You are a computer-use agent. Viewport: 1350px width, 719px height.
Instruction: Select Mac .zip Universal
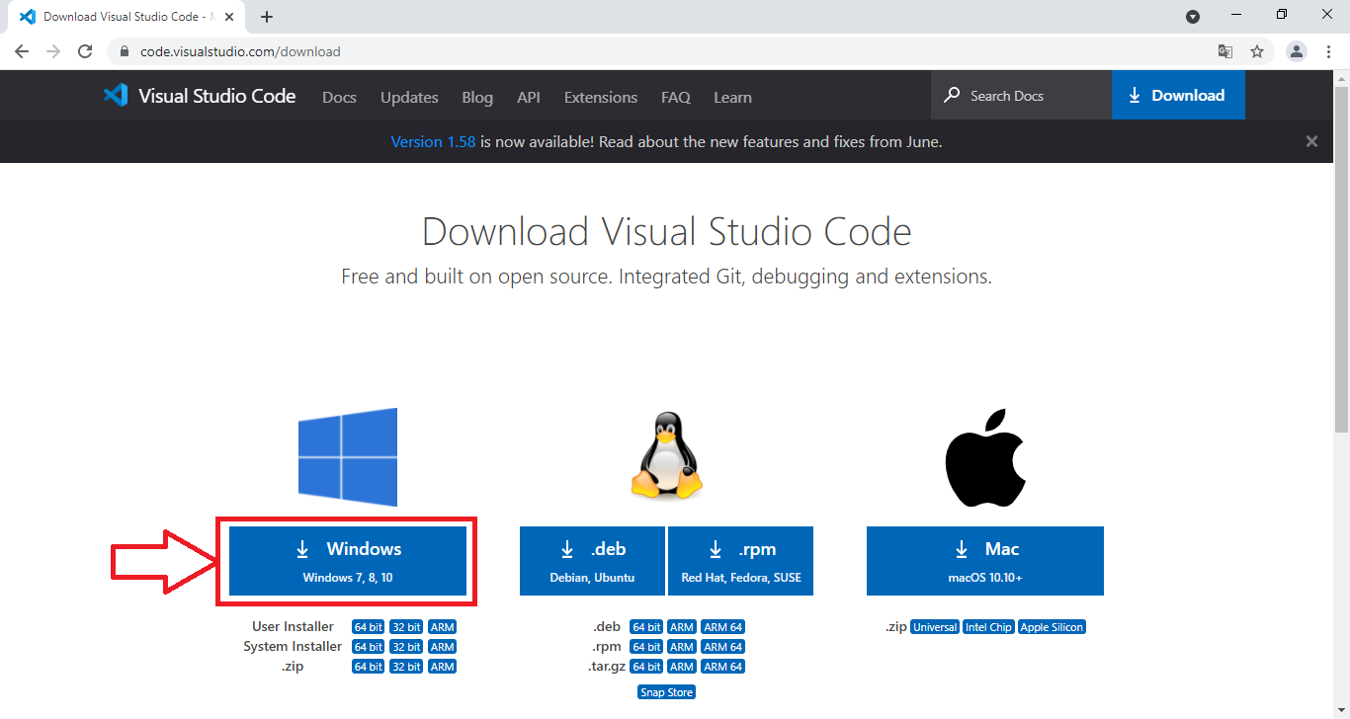point(935,627)
